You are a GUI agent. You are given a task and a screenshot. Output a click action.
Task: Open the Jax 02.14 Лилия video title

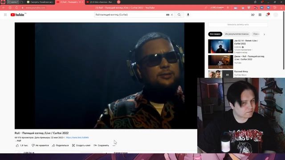point(246,42)
